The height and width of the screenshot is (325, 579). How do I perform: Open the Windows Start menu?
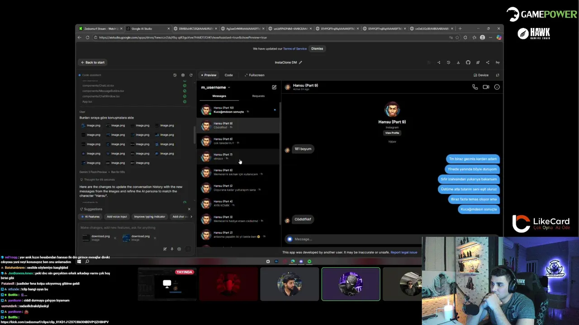click(x=79, y=261)
